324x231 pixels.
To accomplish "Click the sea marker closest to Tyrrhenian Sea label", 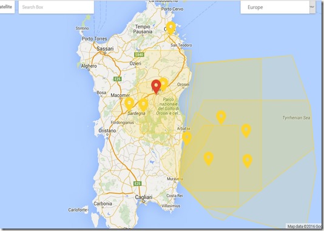I will [246, 130].
